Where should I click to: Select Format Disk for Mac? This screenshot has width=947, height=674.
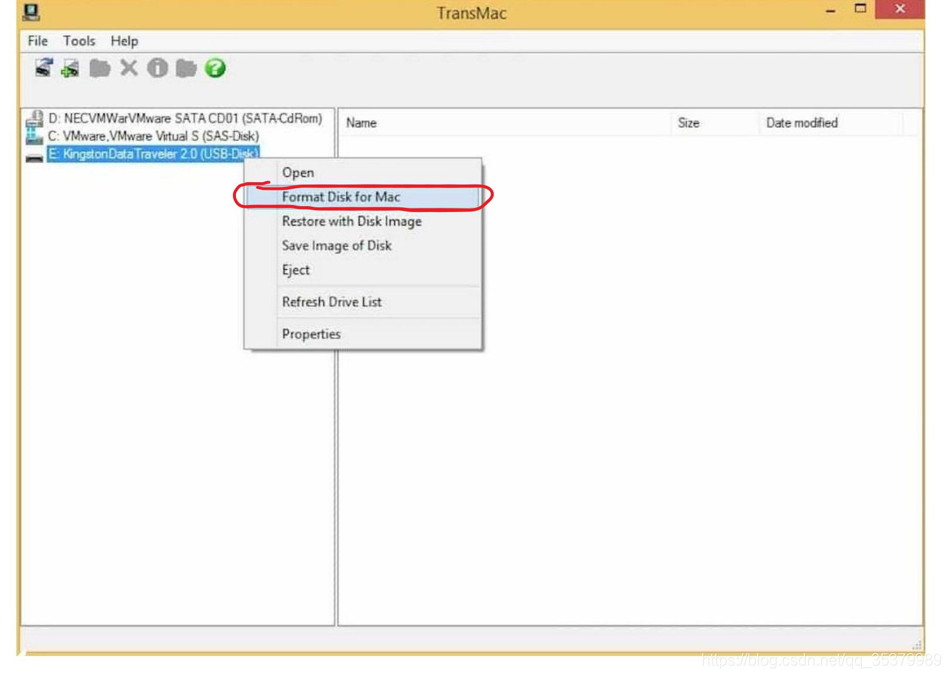tap(363, 197)
